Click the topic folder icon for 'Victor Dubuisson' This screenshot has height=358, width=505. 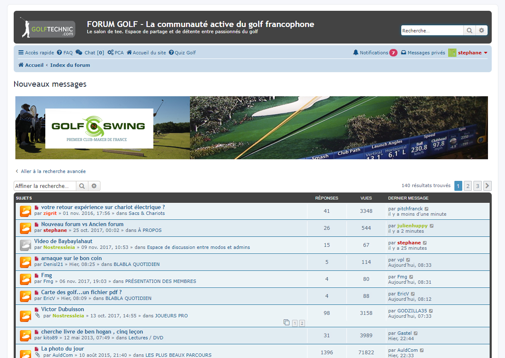[x=26, y=316]
